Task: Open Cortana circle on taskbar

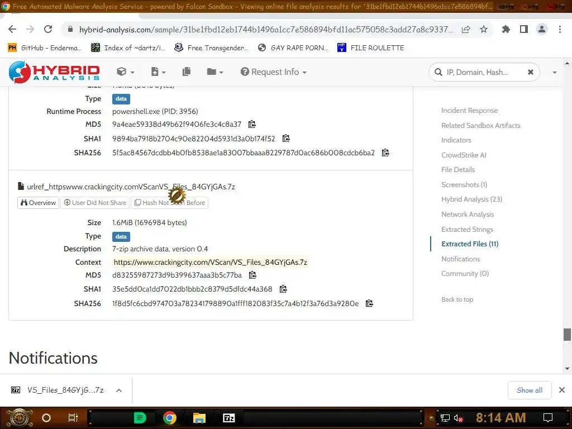Action: [46, 418]
